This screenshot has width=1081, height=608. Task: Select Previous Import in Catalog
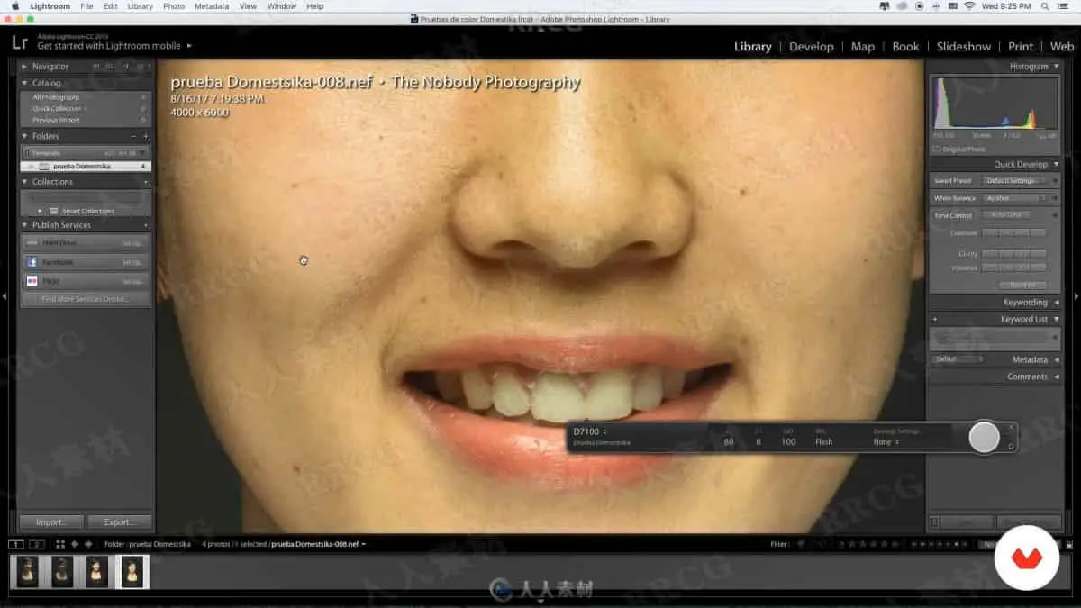[56, 120]
